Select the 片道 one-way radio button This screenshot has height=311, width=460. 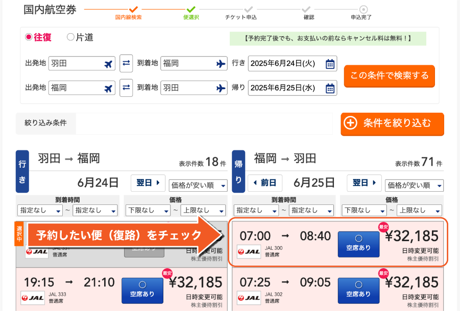[x=70, y=37]
